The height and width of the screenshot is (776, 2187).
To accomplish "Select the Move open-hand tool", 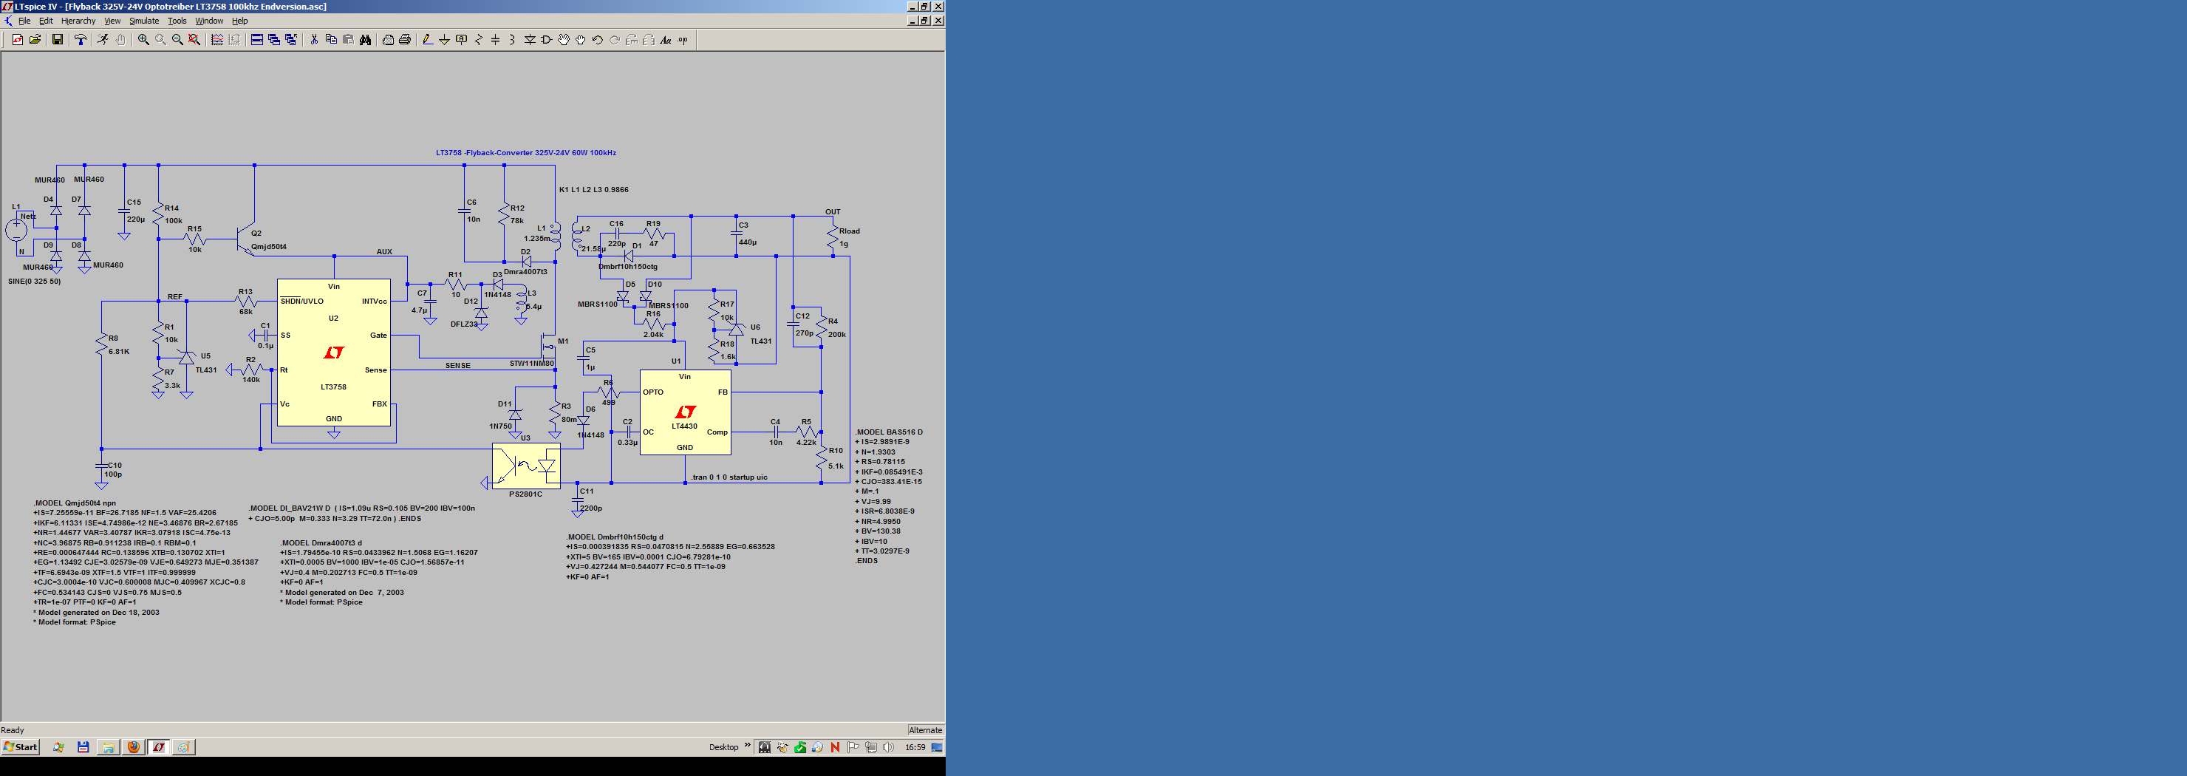I will pyautogui.click(x=564, y=40).
